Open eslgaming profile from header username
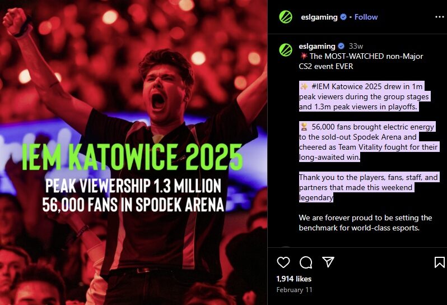This screenshot has height=305, width=447. click(x=319, y=17)
